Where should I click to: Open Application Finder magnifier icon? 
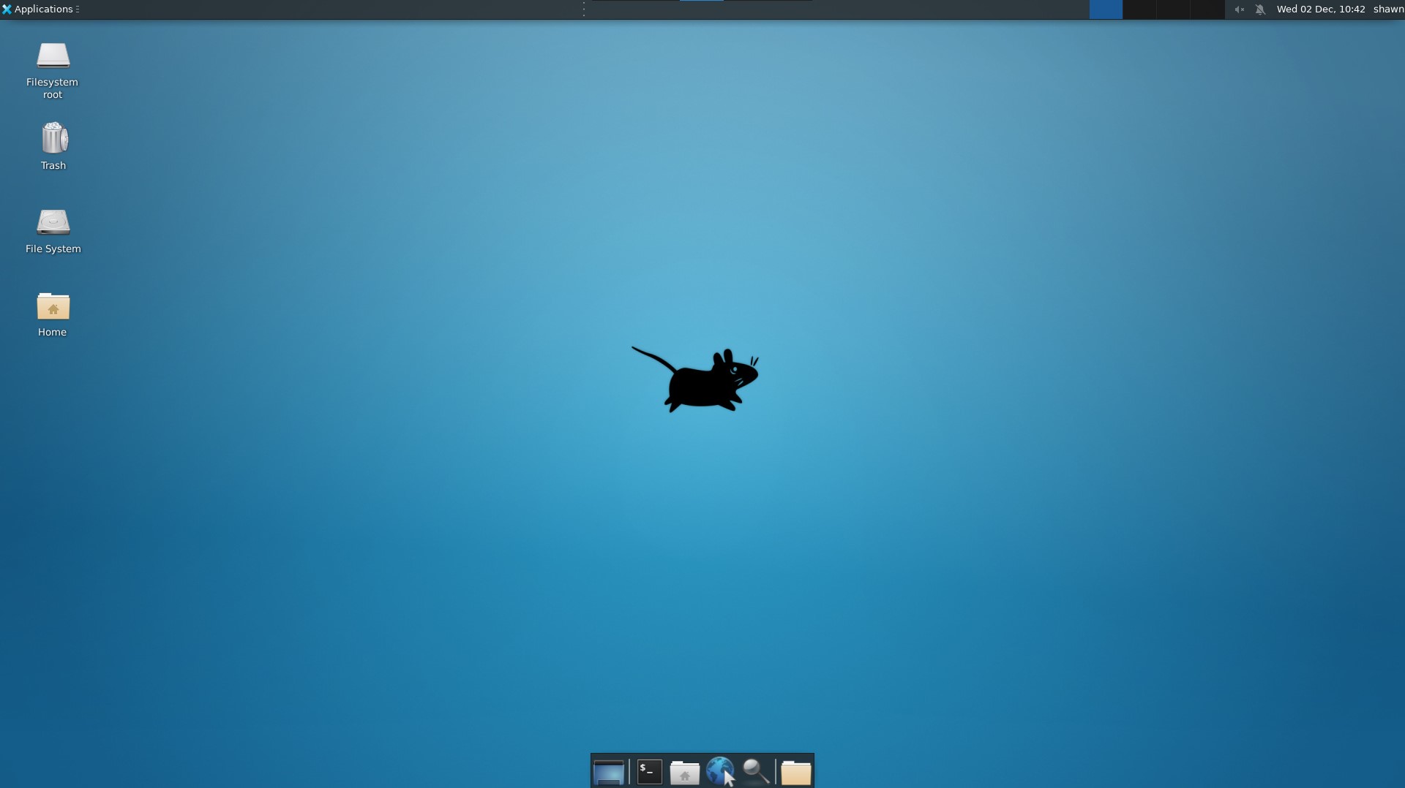[756, 772]
